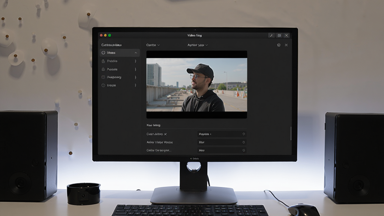The image size is (384, 216).
Task: Select the second sidebar row below the highlighted one
Action: (120, 61)
